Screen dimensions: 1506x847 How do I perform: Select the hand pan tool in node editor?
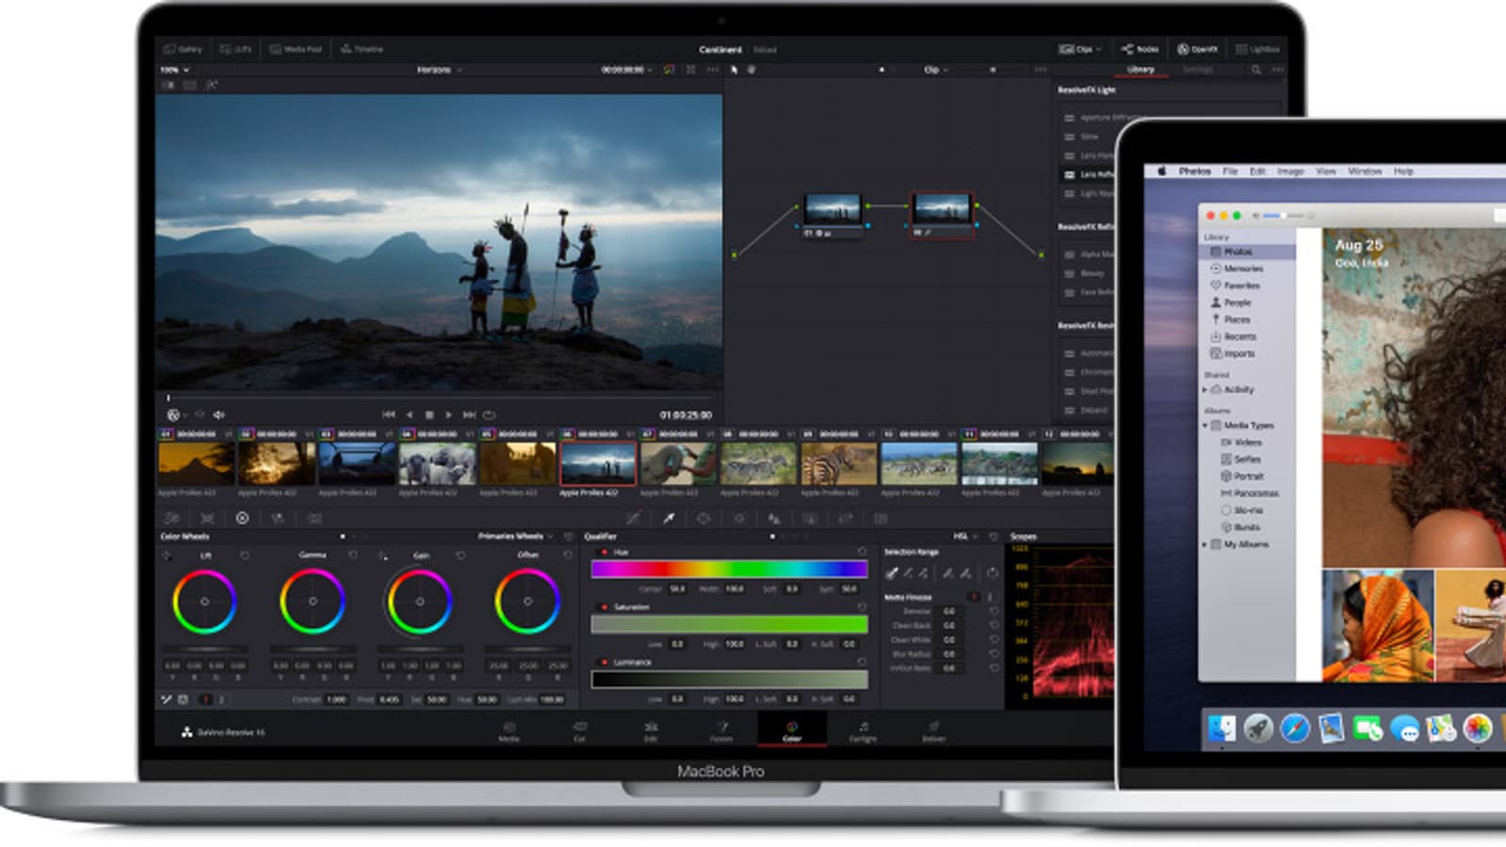751,70
